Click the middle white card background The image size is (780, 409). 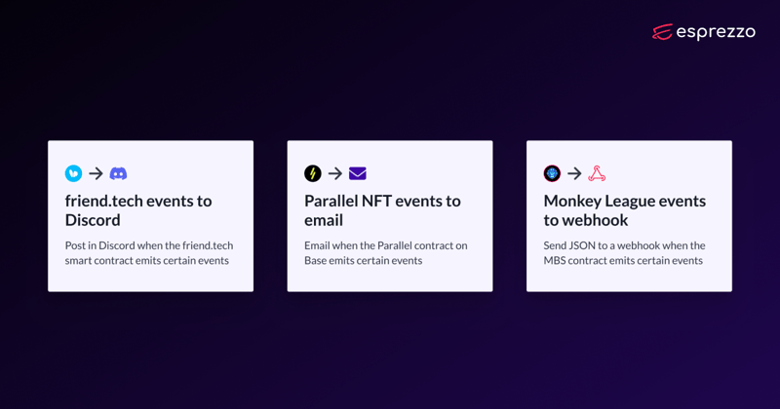(x=390, y=280)
